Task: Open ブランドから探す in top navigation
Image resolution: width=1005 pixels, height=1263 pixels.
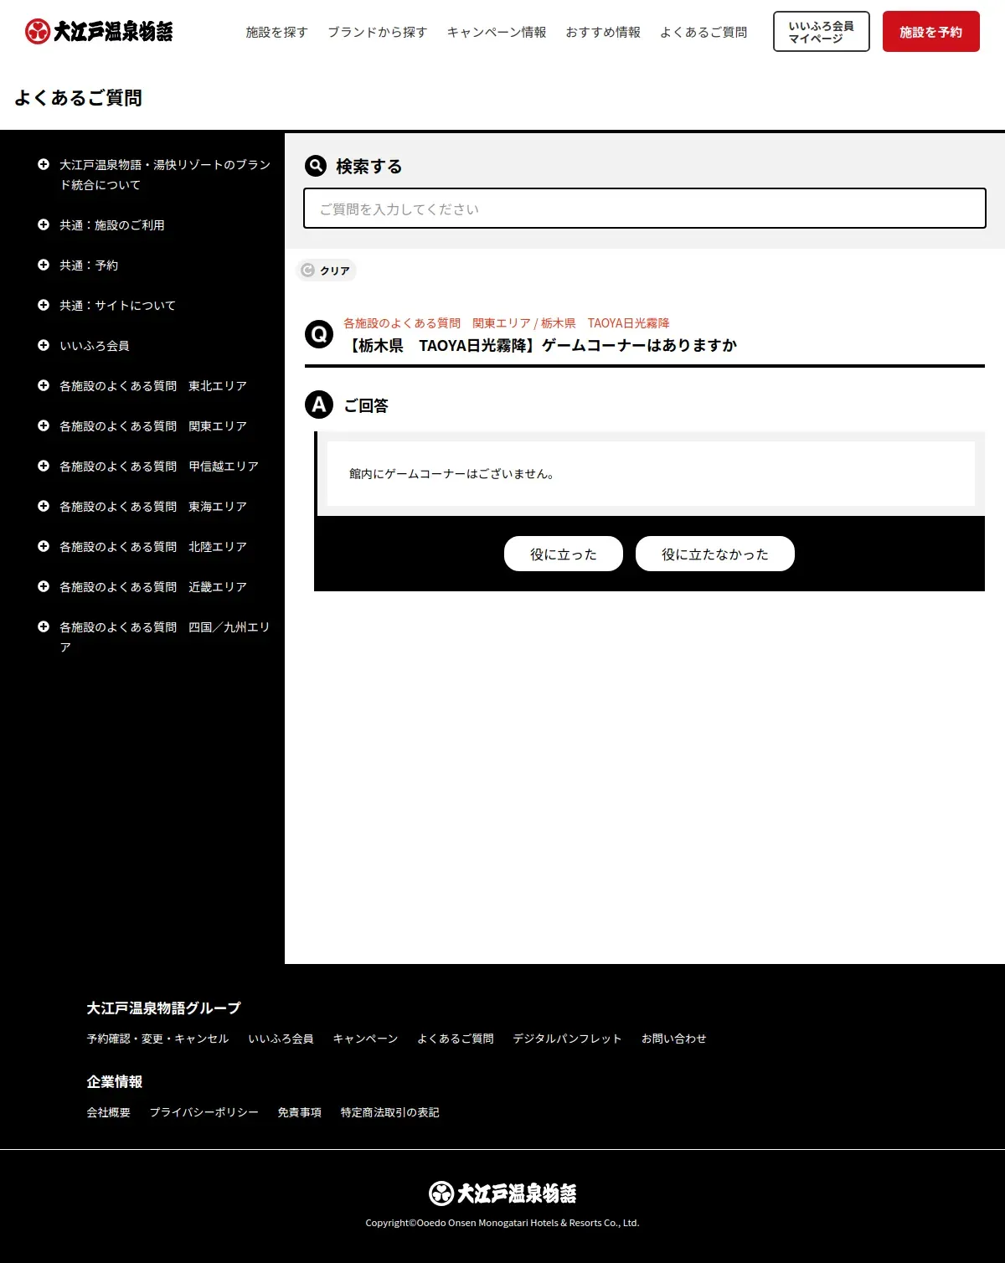Action: coord(378,32)
